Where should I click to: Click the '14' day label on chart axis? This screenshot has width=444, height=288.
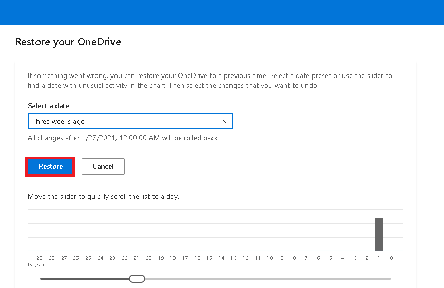(221, 258)
